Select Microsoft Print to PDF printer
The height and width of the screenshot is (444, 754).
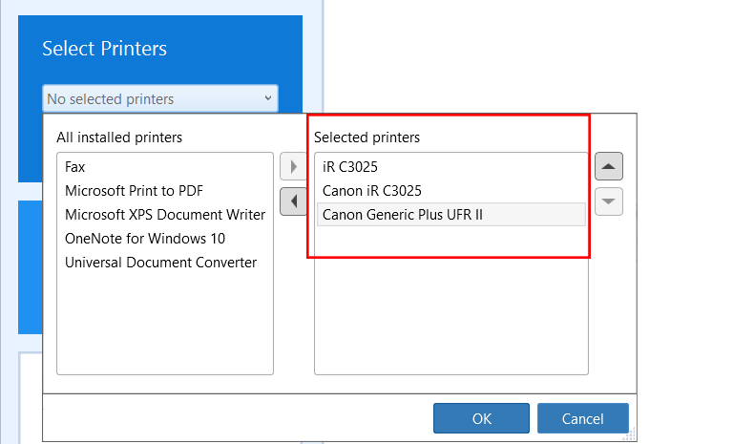pyautogui.click(x=135, y=191)
